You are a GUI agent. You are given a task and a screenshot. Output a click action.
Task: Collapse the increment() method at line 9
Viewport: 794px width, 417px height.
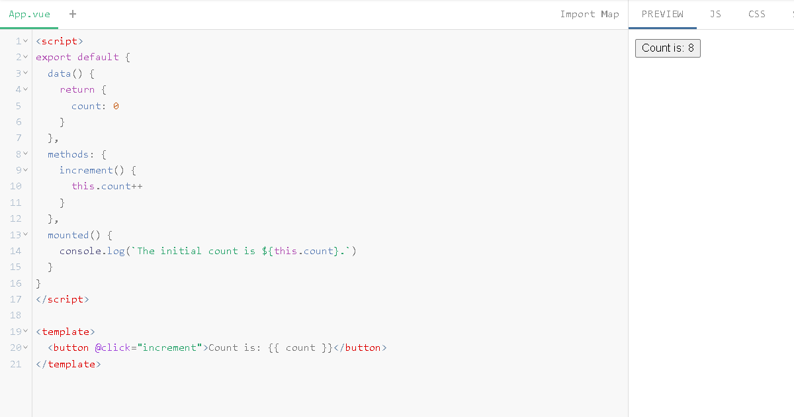pyautogui.click(x=26, y=170)
